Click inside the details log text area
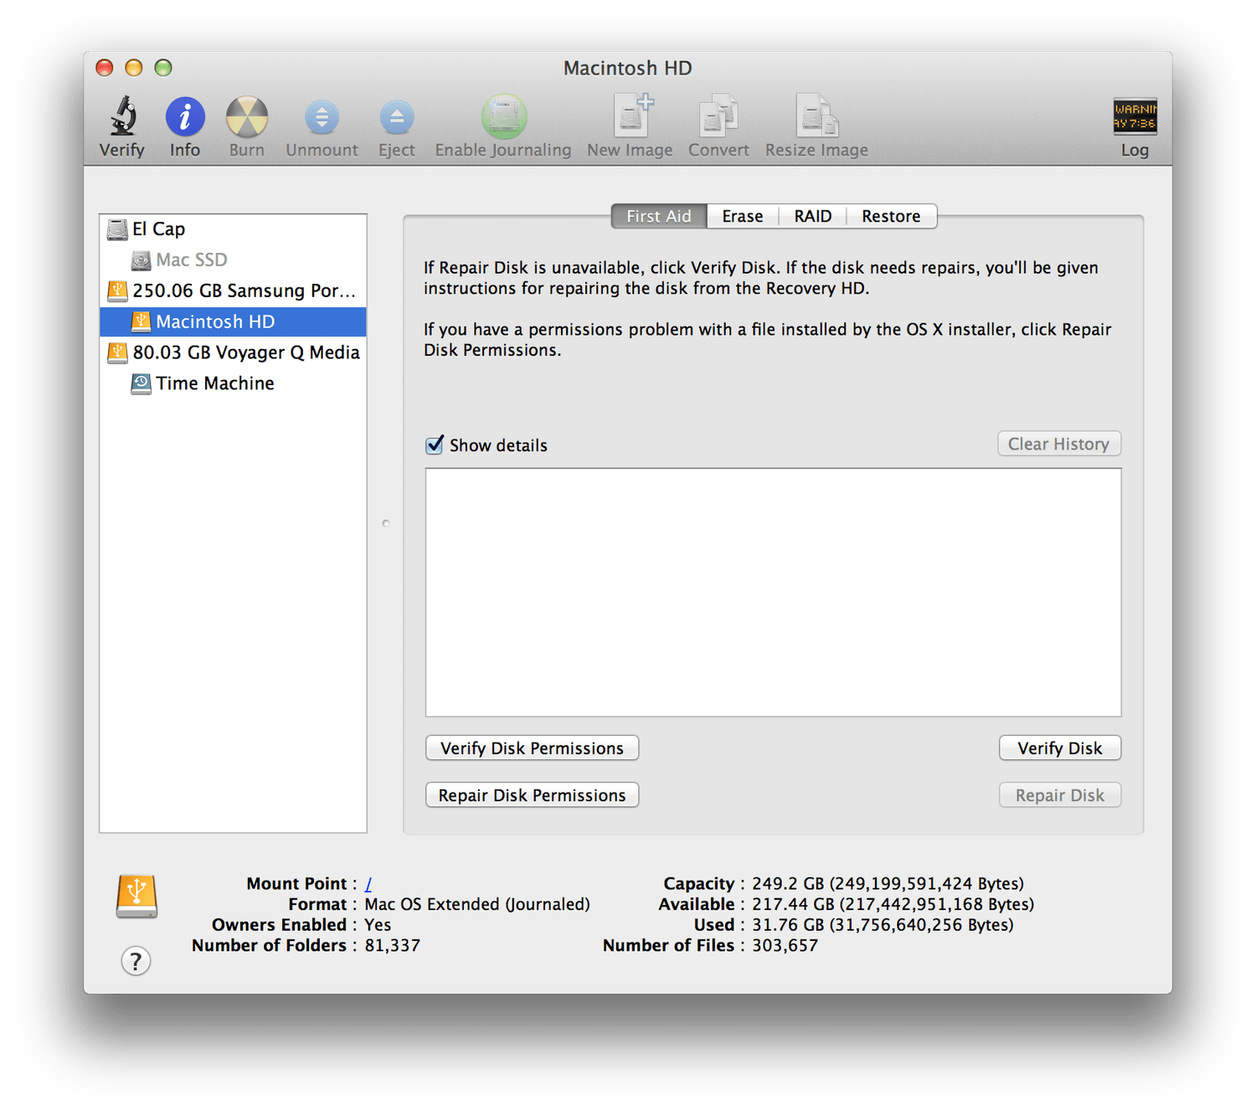 coord(773,593)
